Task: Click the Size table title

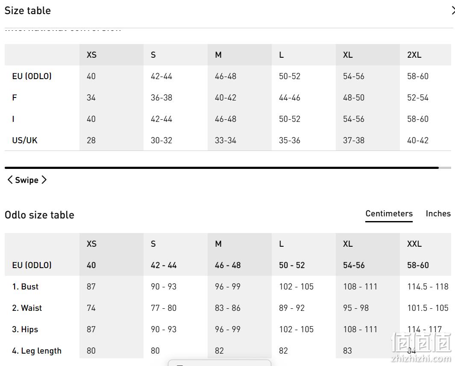Action: [x=28, y=11]
